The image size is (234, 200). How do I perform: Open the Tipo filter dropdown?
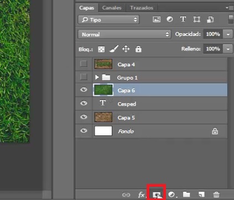[108, 19]
